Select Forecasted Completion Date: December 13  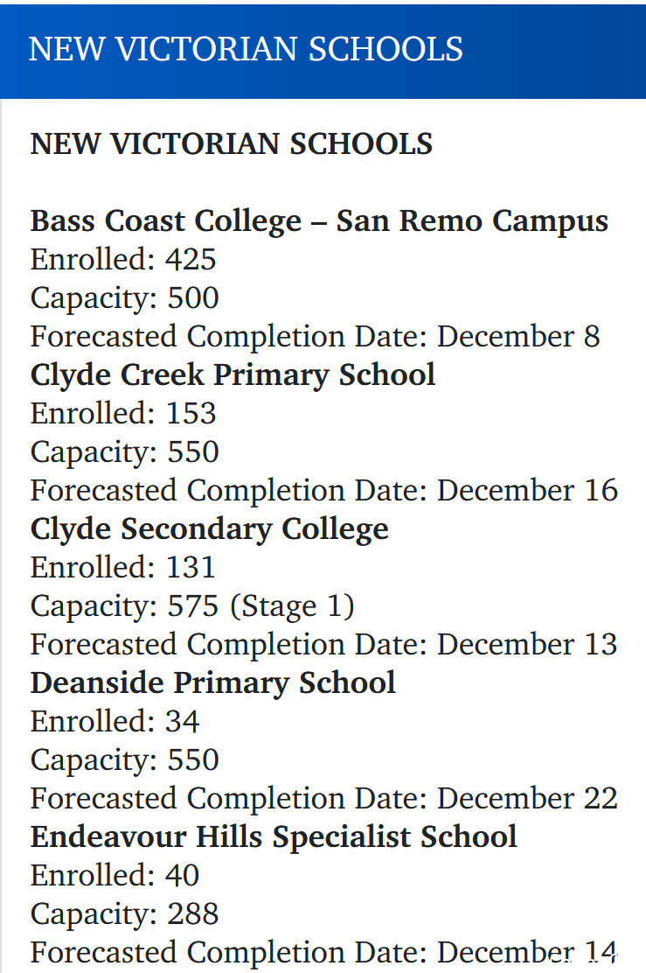tap(324, 645)
